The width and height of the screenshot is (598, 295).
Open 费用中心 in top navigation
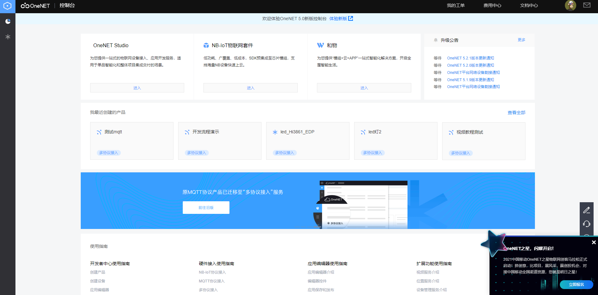[x=492, y=5]
